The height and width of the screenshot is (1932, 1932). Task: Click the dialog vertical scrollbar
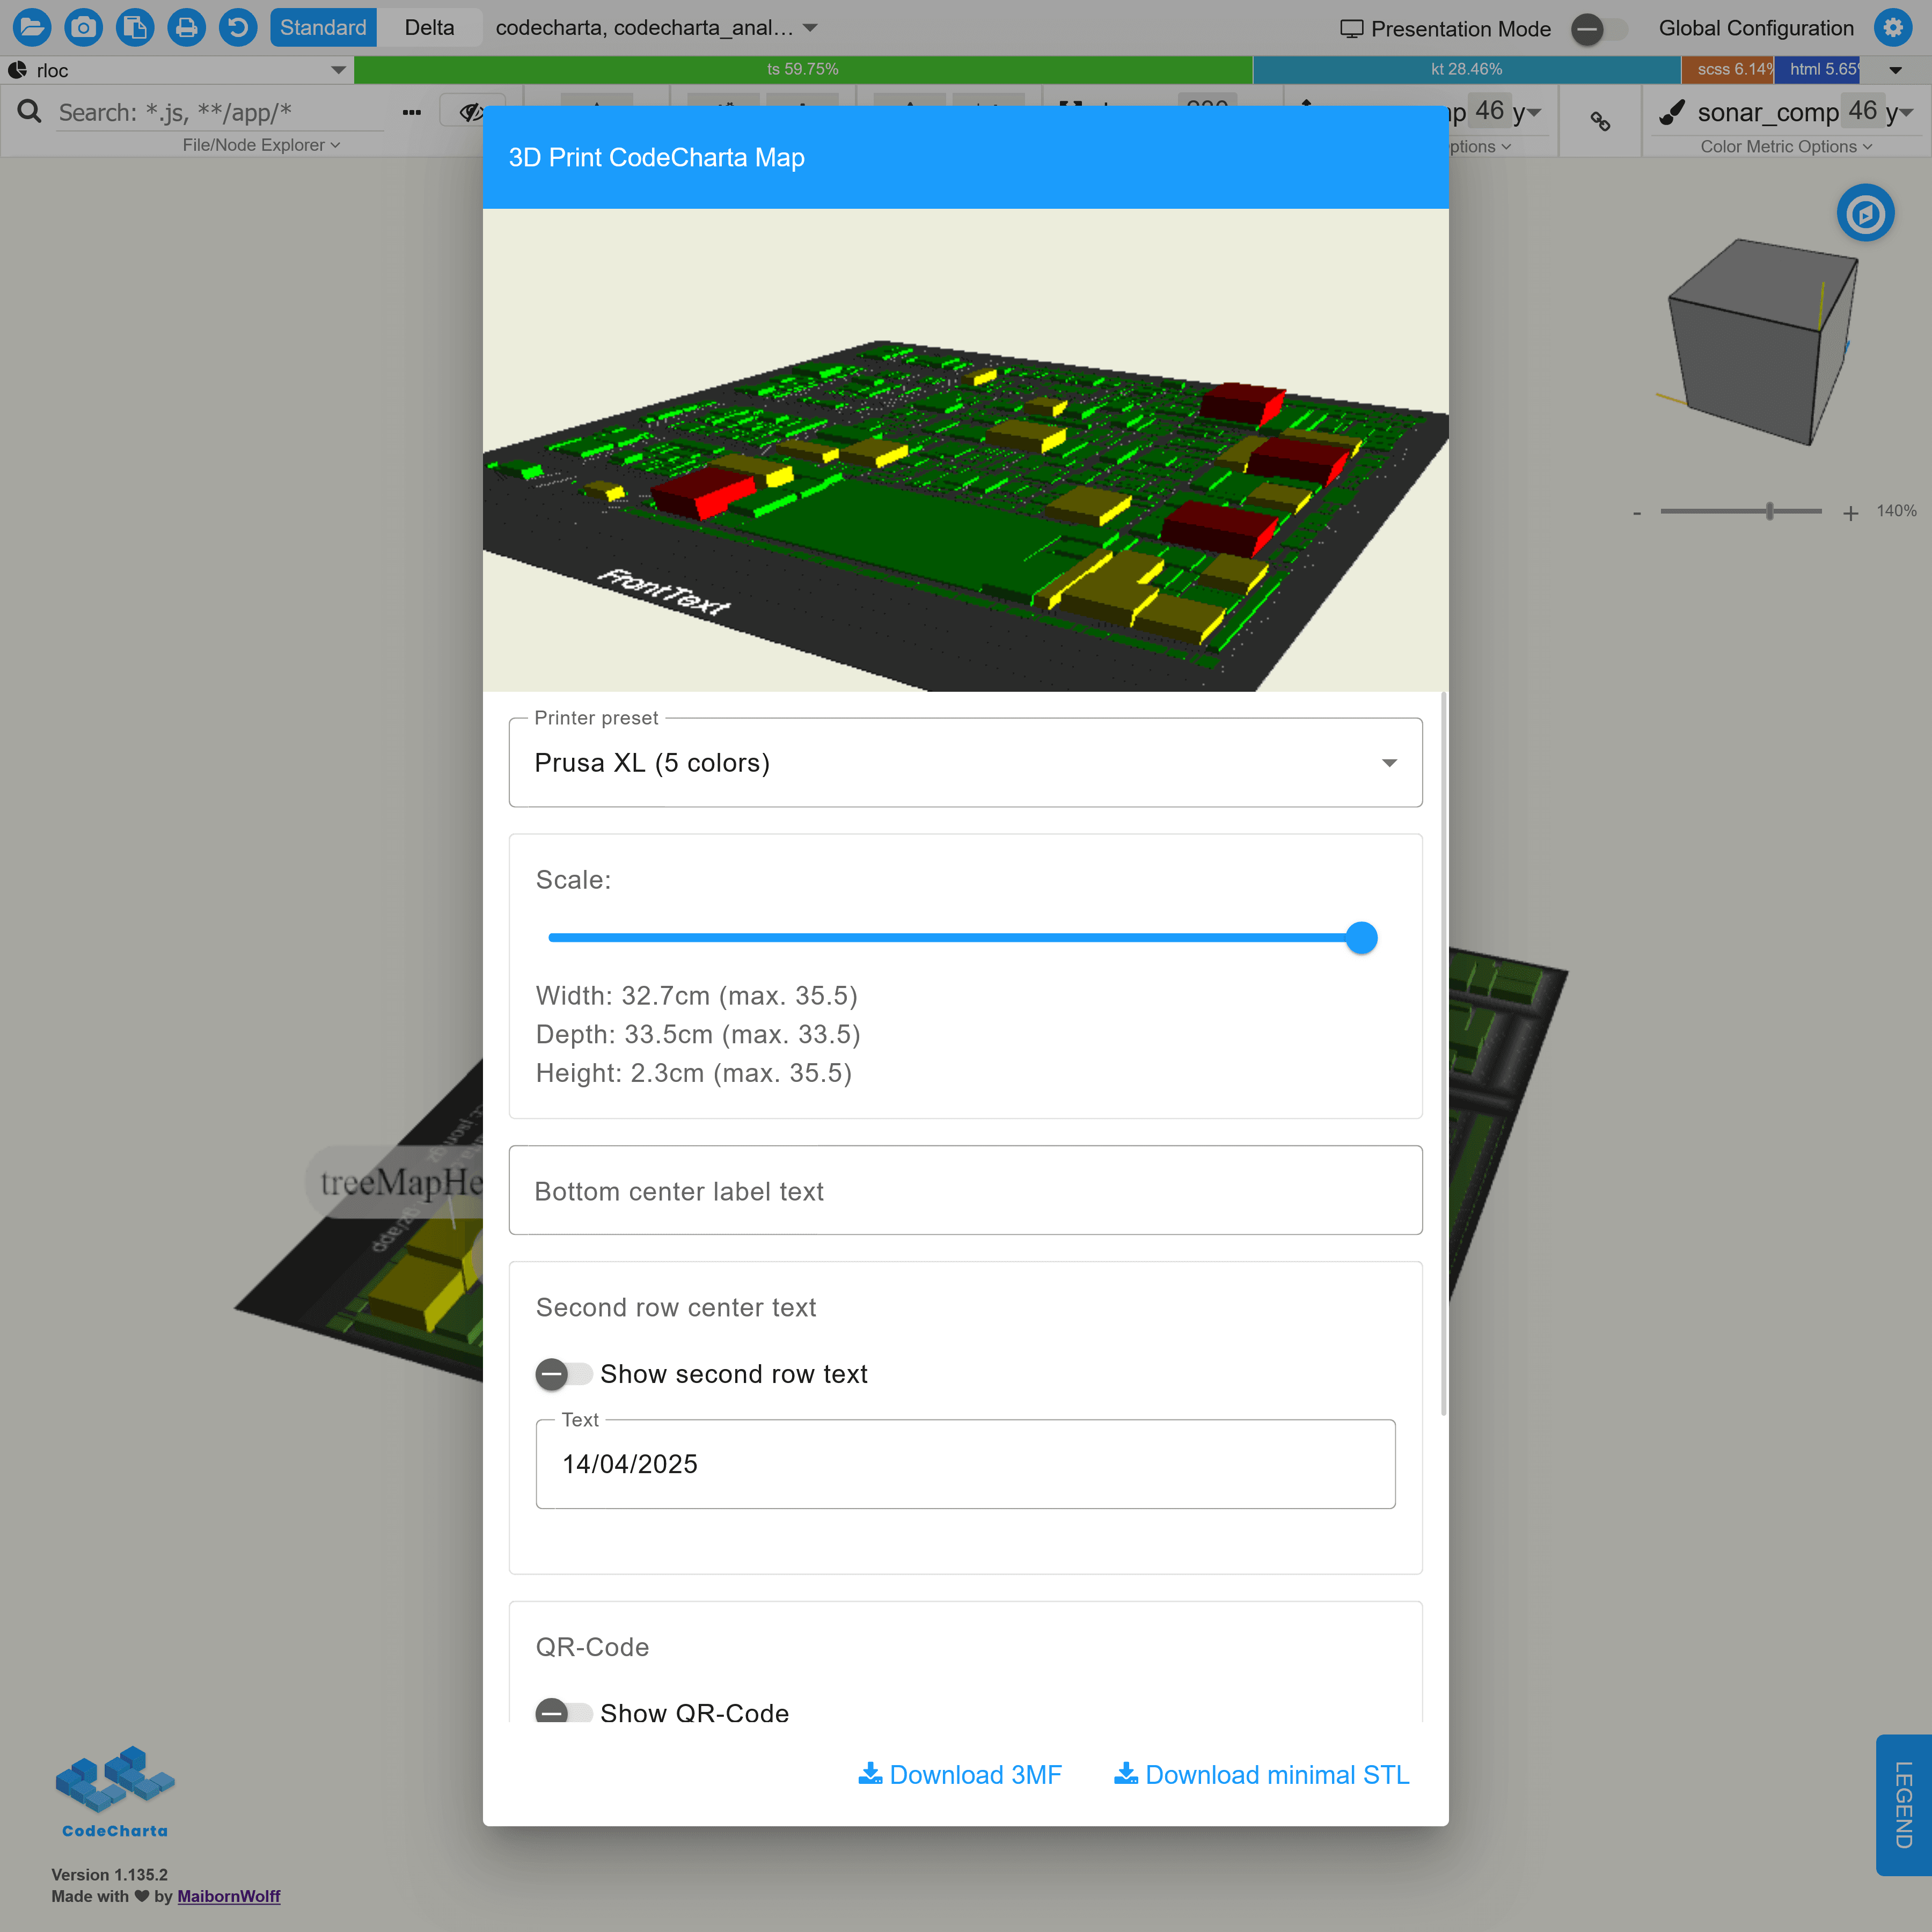1443,1053
